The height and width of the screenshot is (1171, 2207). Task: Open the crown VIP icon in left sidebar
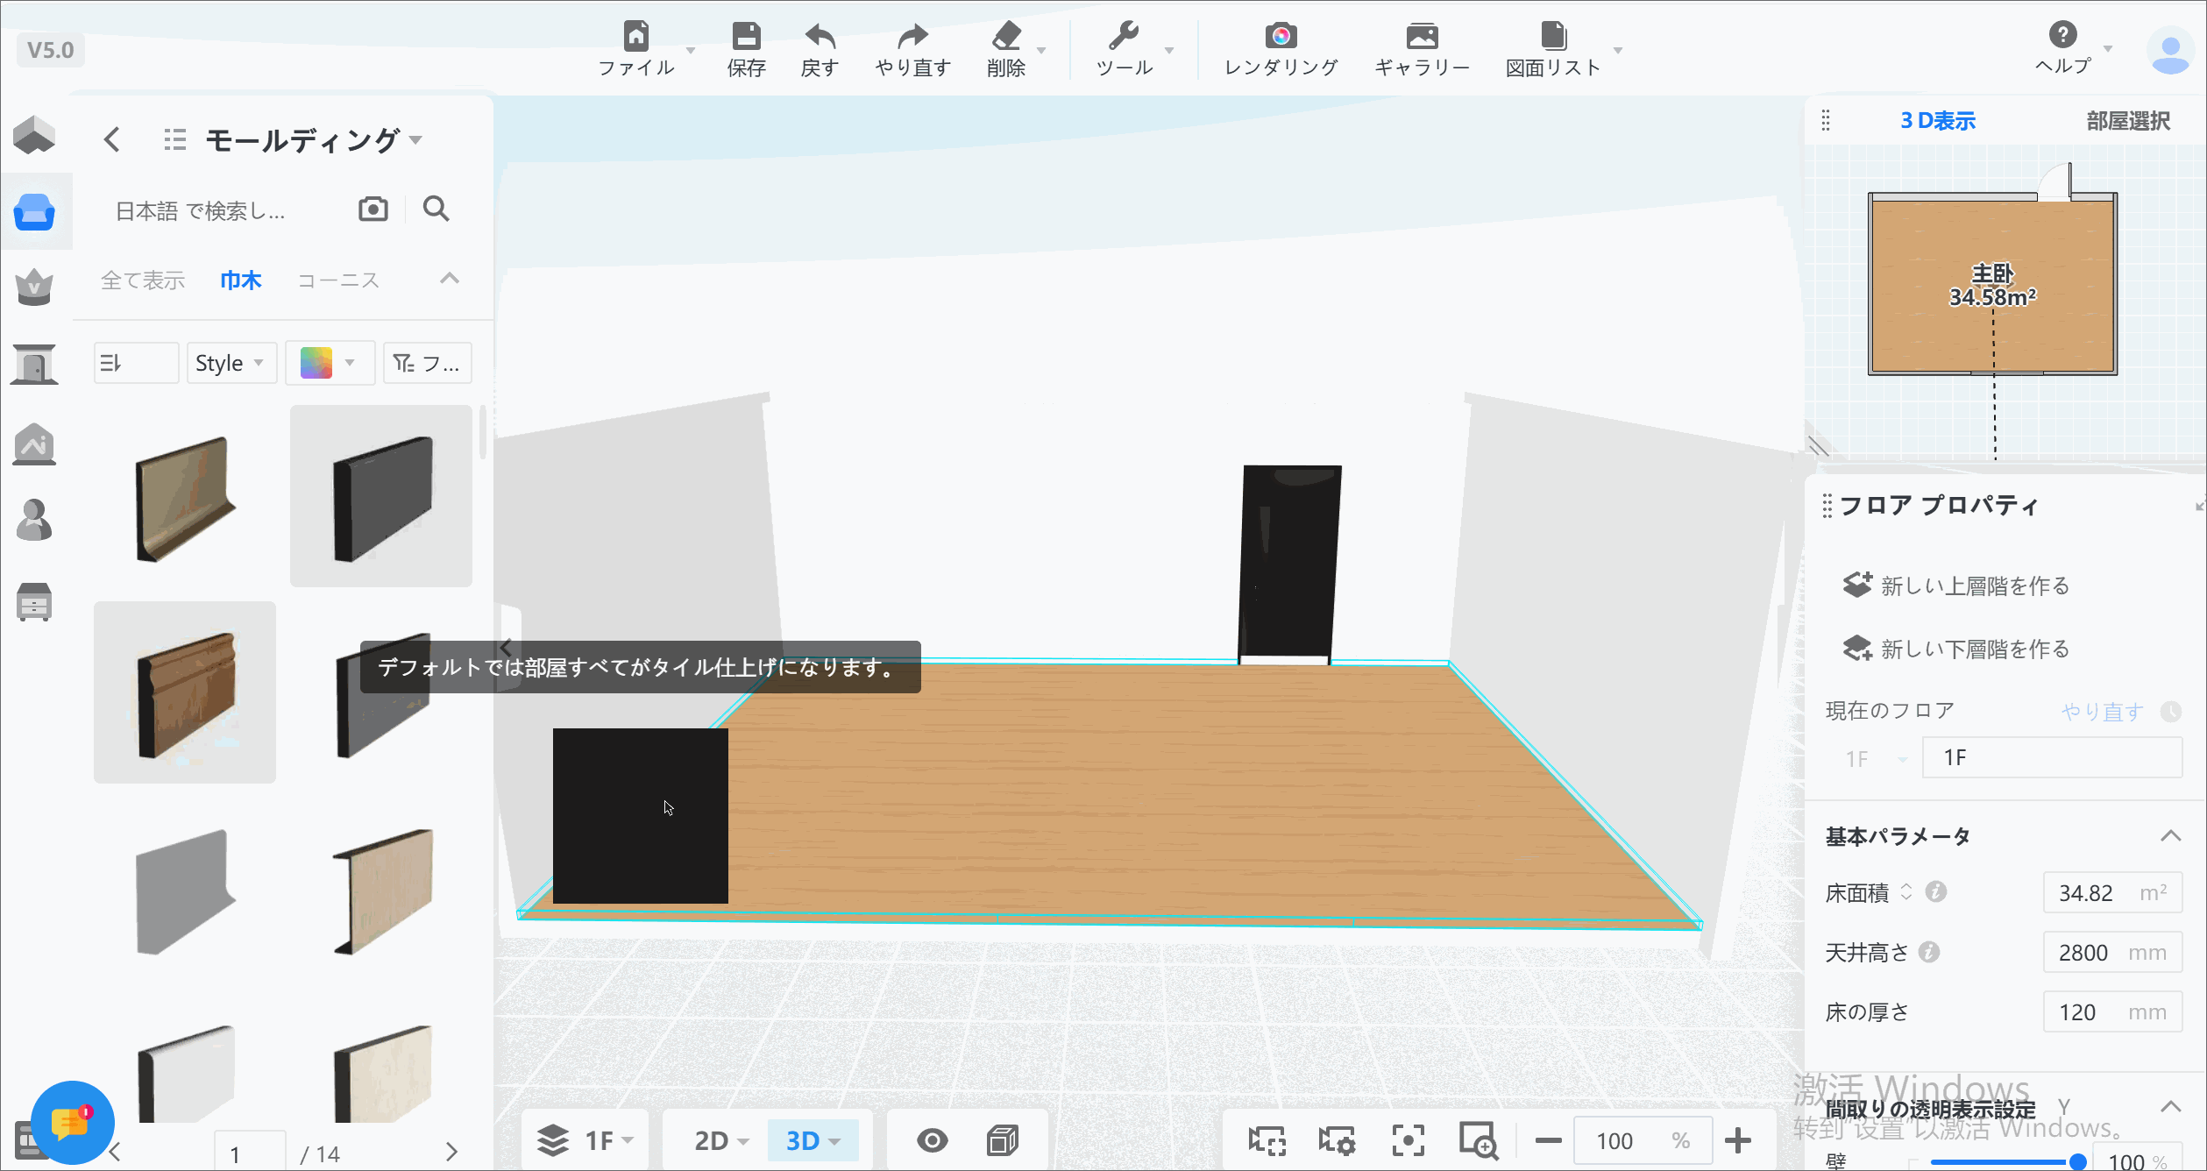(x=34, y=287)
